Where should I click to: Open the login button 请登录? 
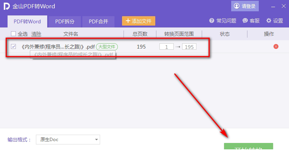click(x=245, y=6)
